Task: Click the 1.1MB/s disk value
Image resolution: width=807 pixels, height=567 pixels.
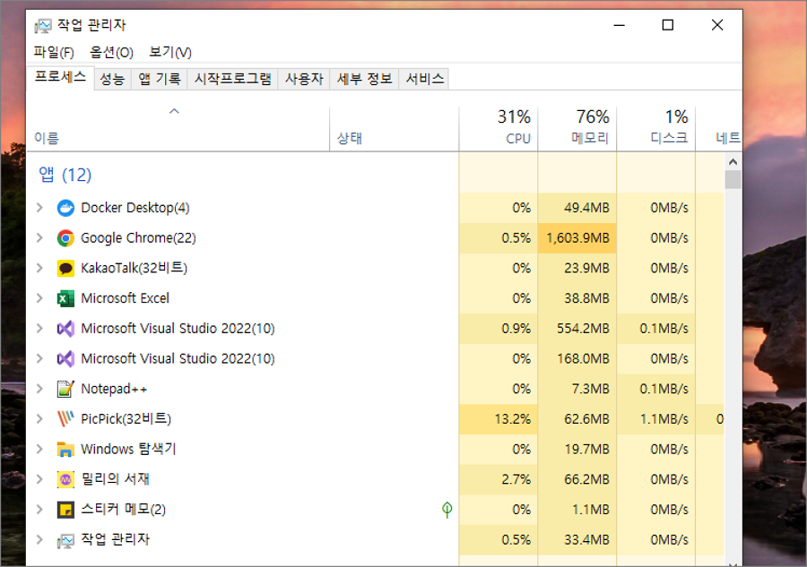Action: [664, 419]
